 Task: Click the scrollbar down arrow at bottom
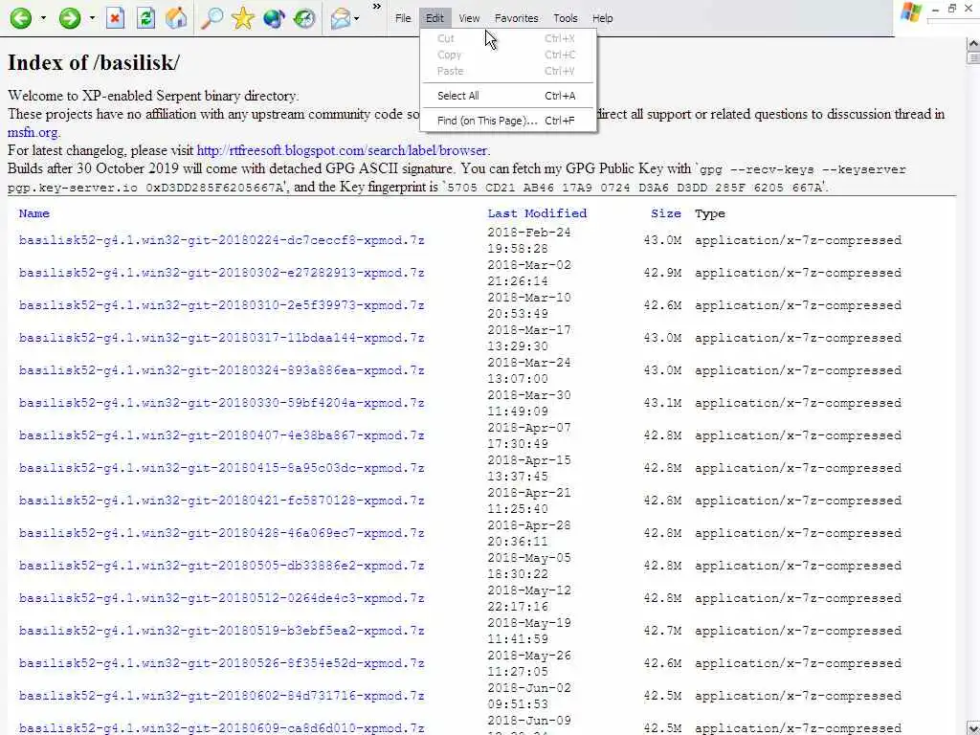point(973,728)
